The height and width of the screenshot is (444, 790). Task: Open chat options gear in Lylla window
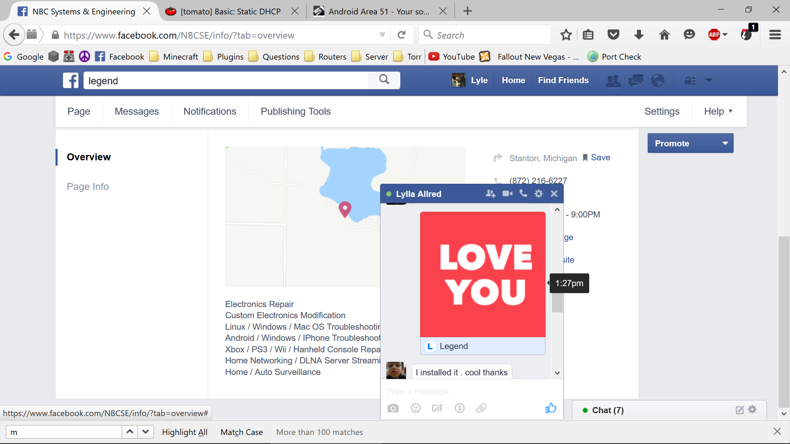[539, 194]
